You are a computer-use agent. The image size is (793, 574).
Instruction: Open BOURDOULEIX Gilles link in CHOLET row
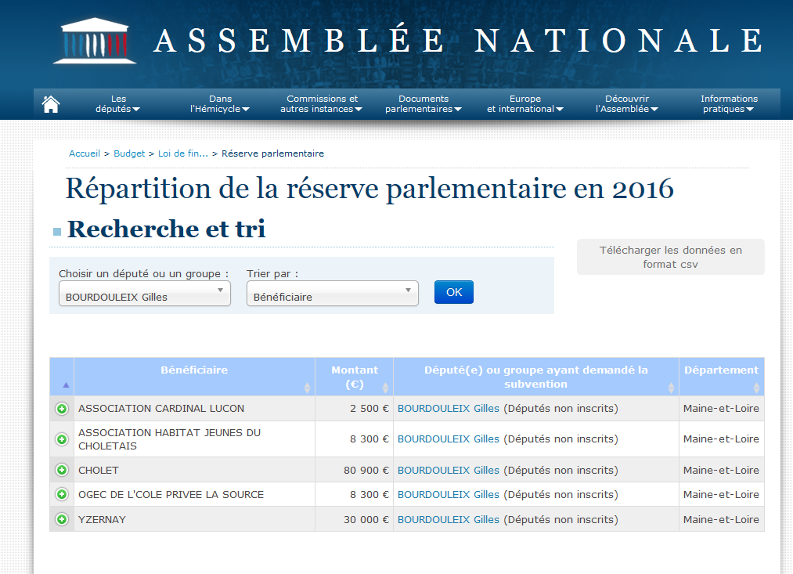449,471
